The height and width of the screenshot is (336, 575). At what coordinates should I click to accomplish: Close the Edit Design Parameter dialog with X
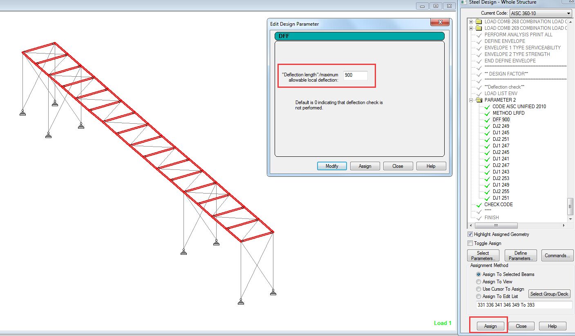point(440,22)
